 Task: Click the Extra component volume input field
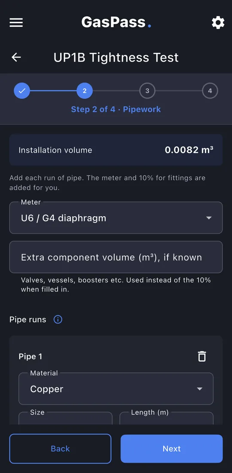116,257
